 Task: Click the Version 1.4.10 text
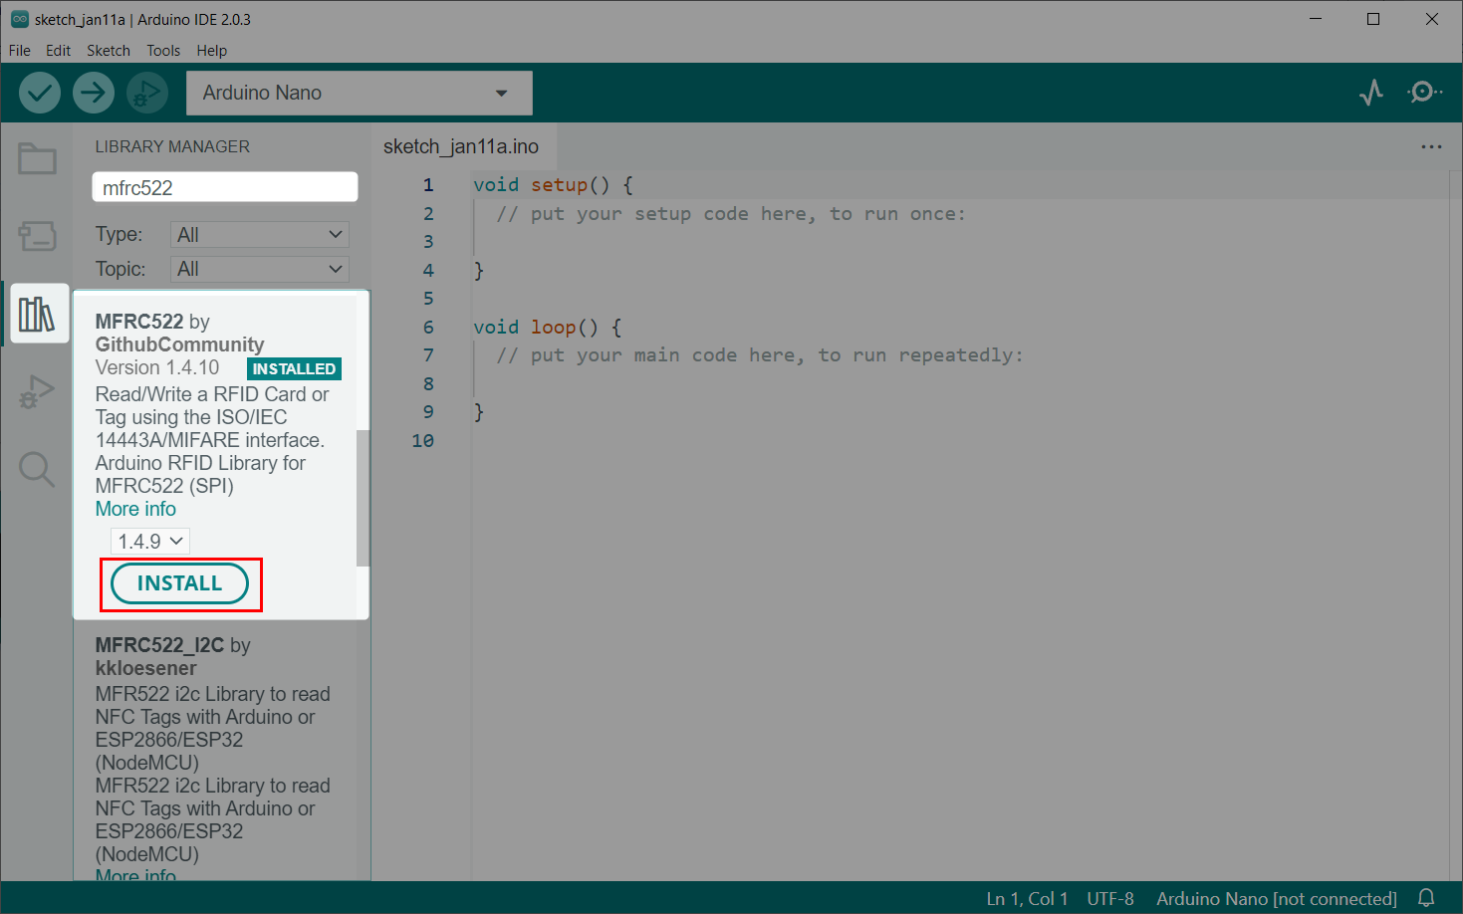click(x=157, y=367)
